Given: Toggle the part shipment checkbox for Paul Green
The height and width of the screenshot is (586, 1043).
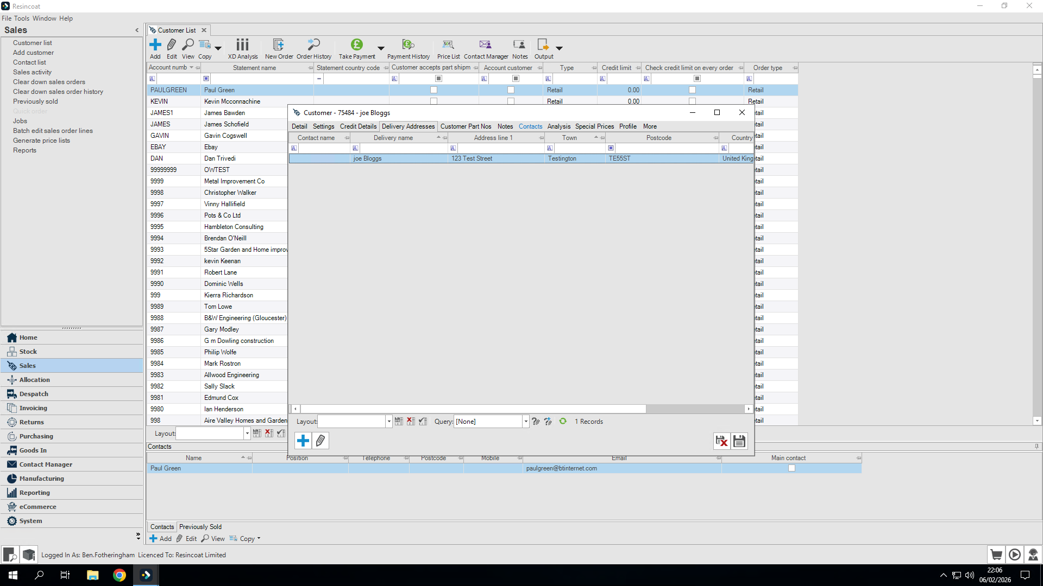Looking at the screenshot, I should pyautogui.click(x=433, y=90).
